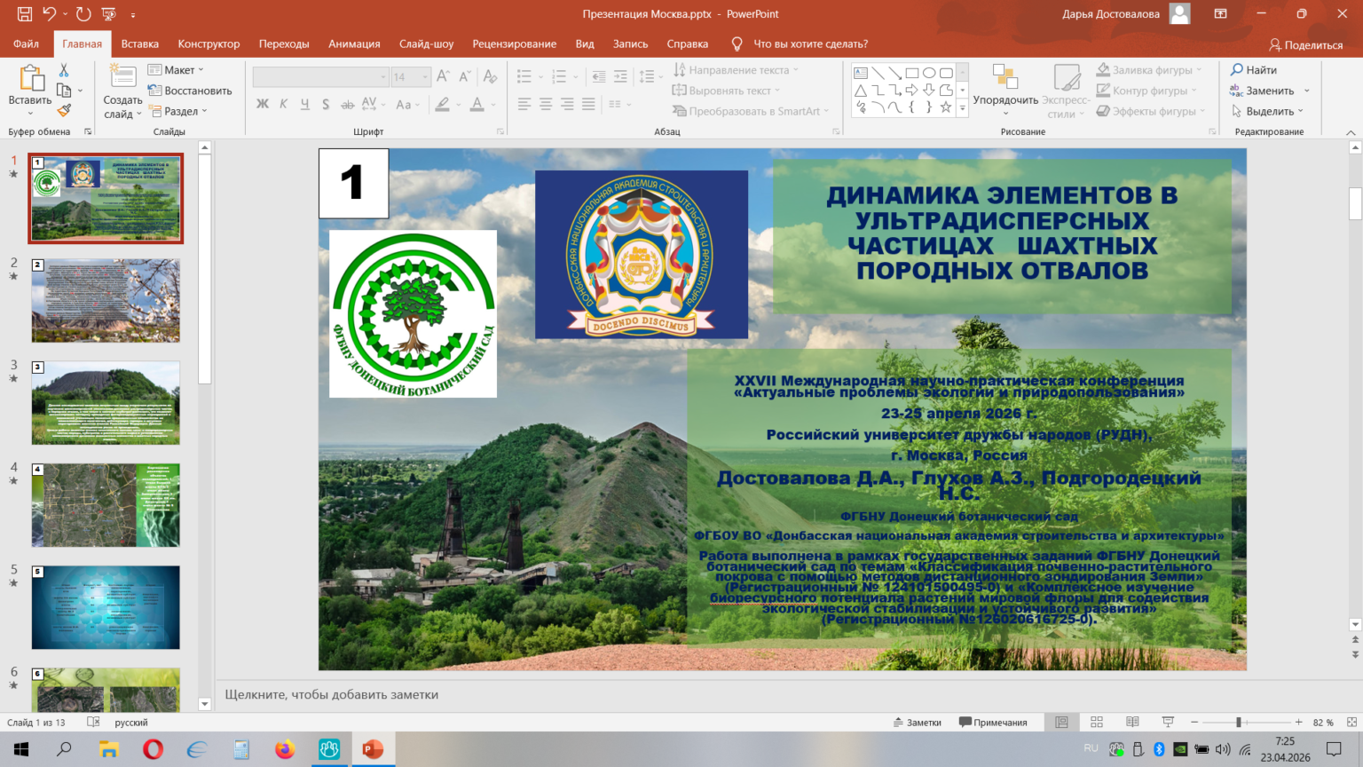Expand the Layout (Макет) dropdown
This screenshot has width=1363, height=767.
coord(177,70)
